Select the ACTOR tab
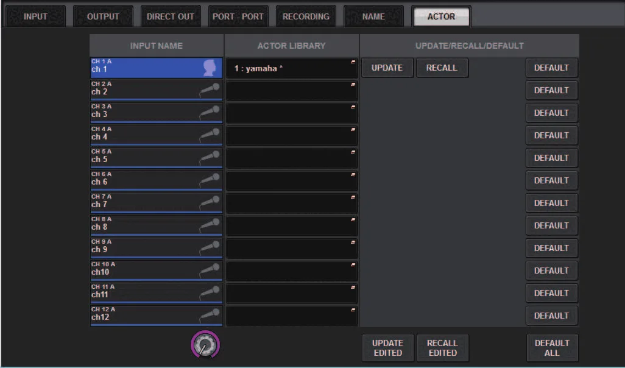This screenshot has width=625, height=368. (441, 16)
